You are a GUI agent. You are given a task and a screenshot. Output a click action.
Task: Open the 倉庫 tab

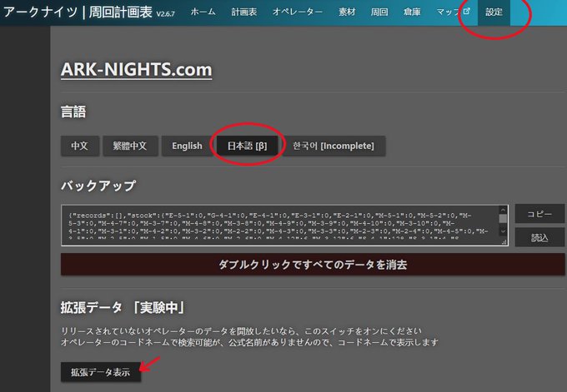tap(412, 12)
